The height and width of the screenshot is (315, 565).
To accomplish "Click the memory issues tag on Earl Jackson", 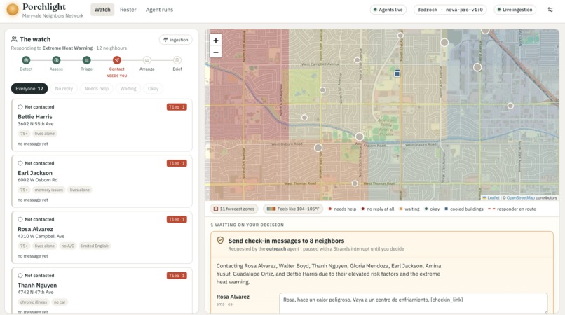I will pyautogui.click(x=49, y=190).
